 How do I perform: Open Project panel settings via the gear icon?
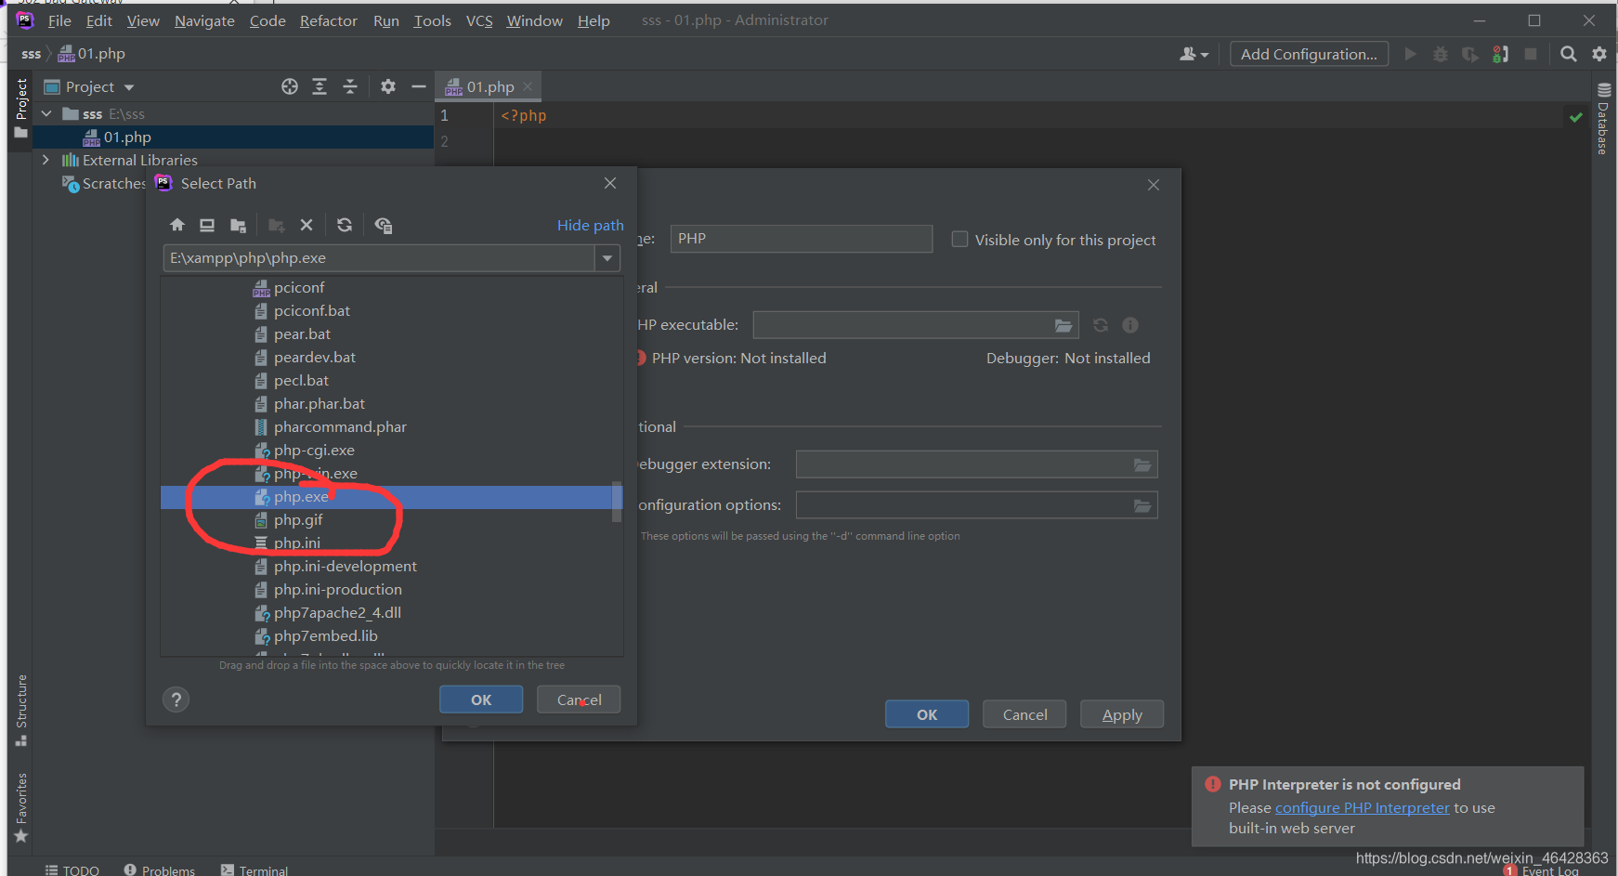[x=387, y=85]
